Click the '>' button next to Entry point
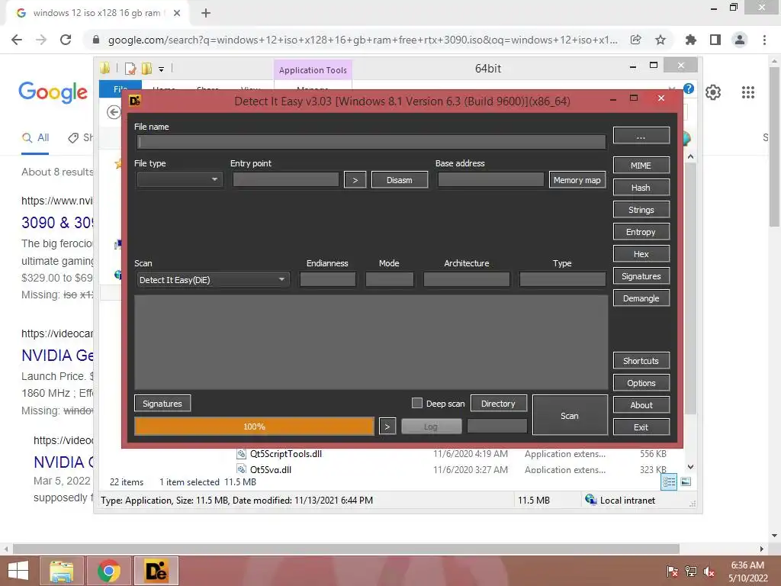Viewport: 781px width, 586px height. 355,180
